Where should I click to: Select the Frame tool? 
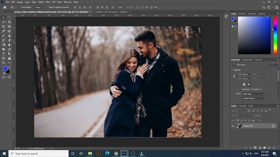click(9, 27)
